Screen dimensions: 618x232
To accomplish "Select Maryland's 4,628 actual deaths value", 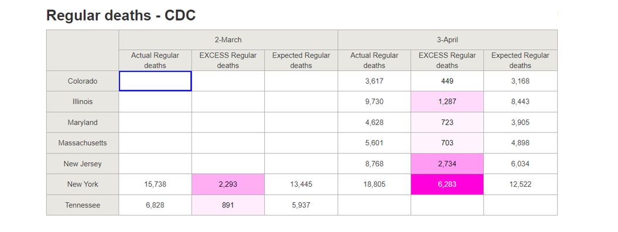I will (374, 122).
